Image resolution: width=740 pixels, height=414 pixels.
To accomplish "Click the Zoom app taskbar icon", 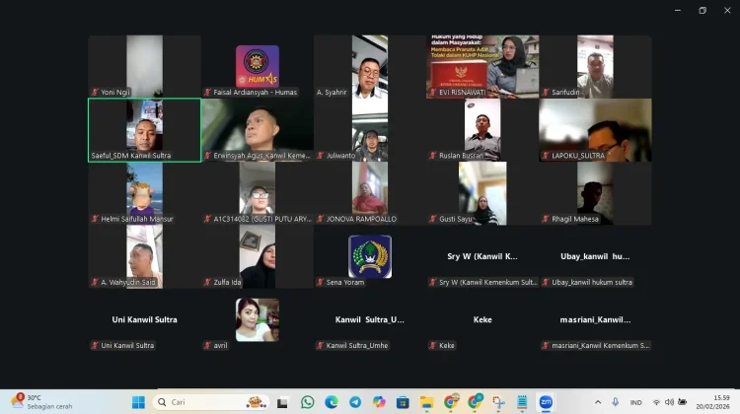I will pos(546,402).
